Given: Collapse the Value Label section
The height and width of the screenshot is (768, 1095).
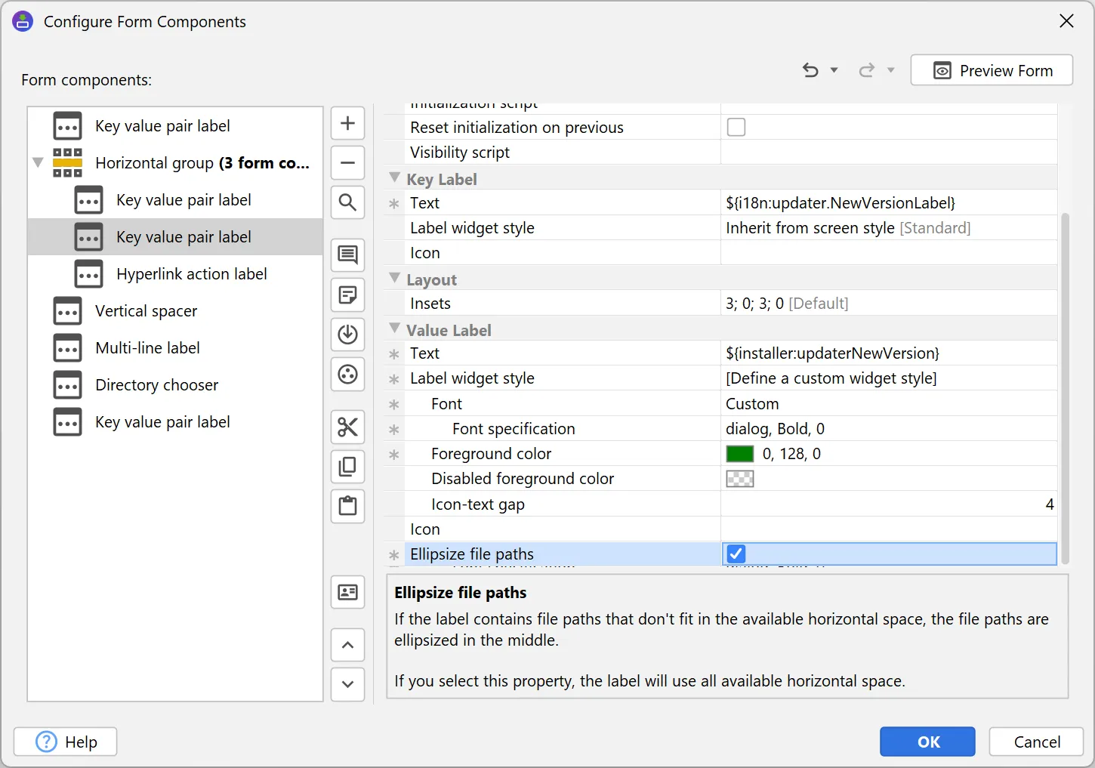Looking at the screenshot, I should (394, 329).
